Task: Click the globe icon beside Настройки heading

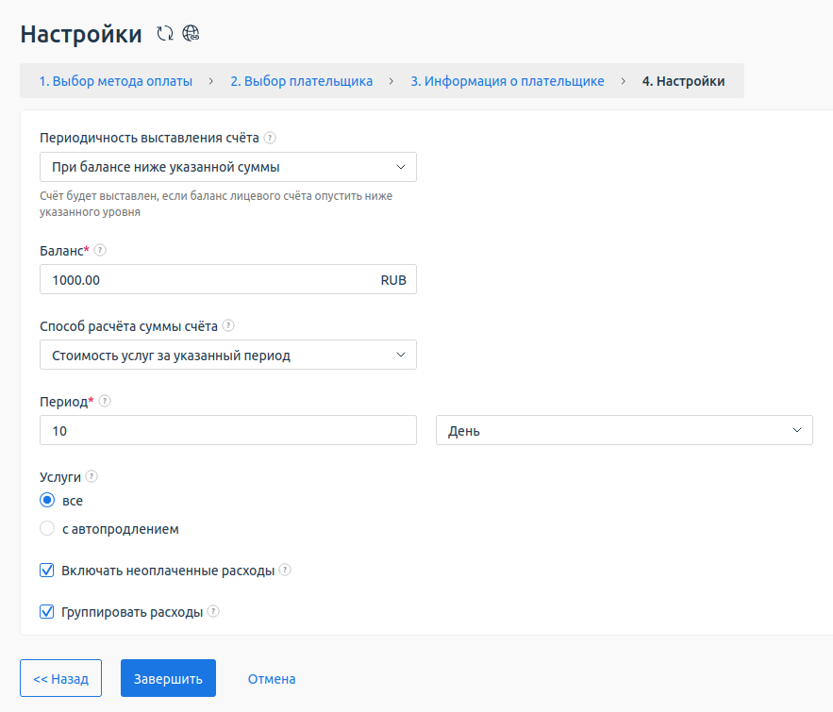Action: click(192, 34)
